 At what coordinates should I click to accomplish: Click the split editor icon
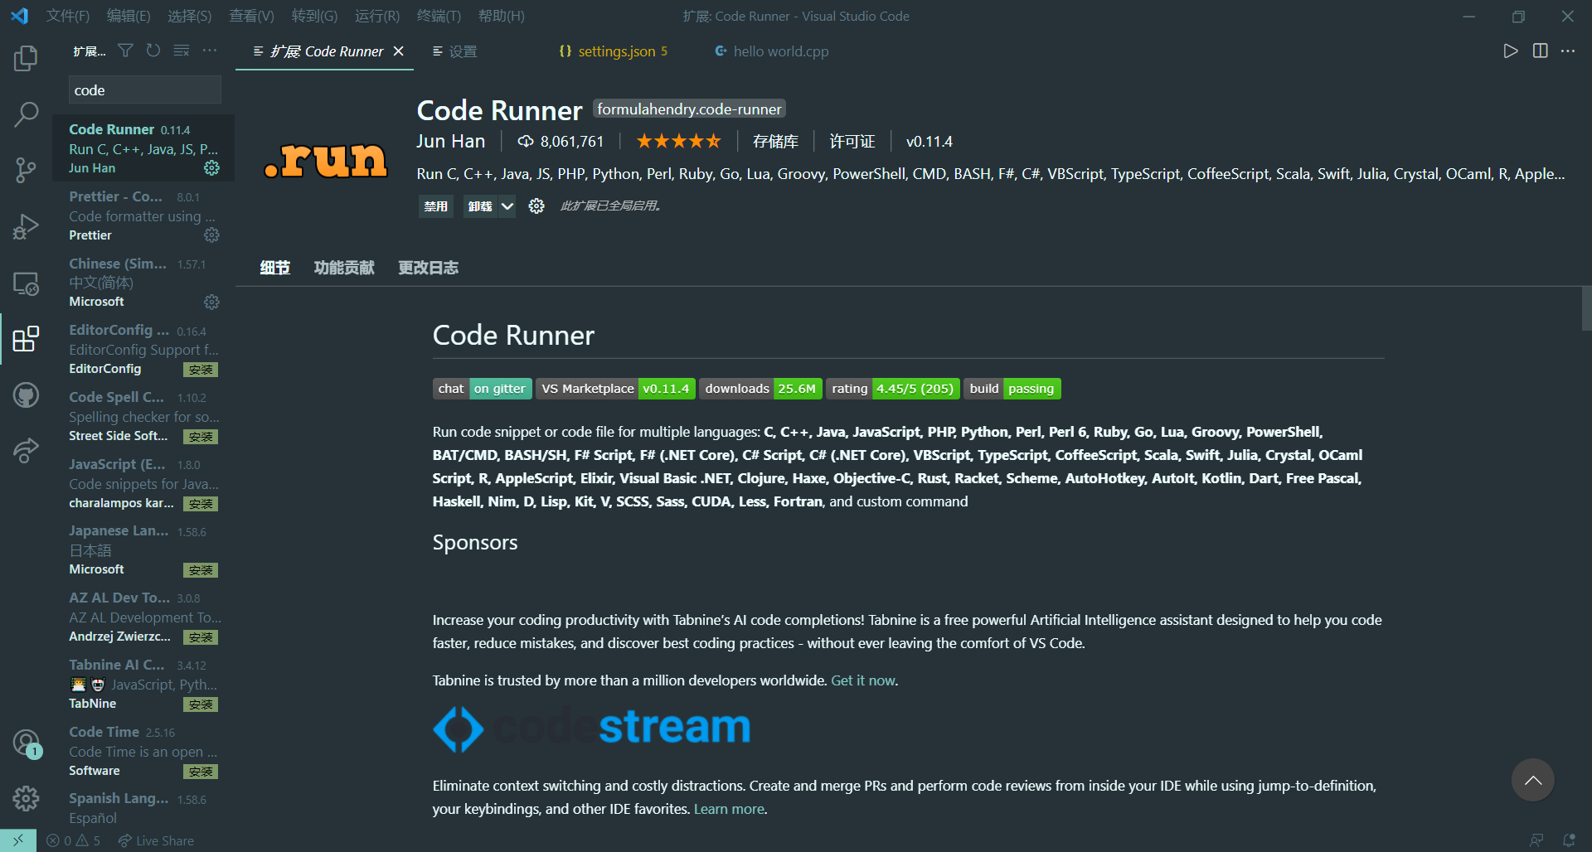1540,51
